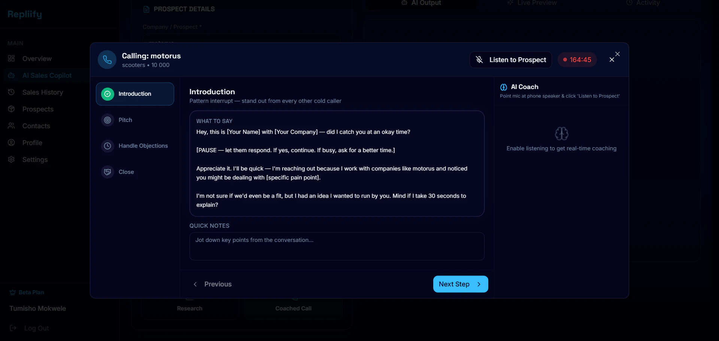The height and width of the screenshot is (341, 719).
Task: Click the green checkmark Introduction icon
Action: [107, 94]
